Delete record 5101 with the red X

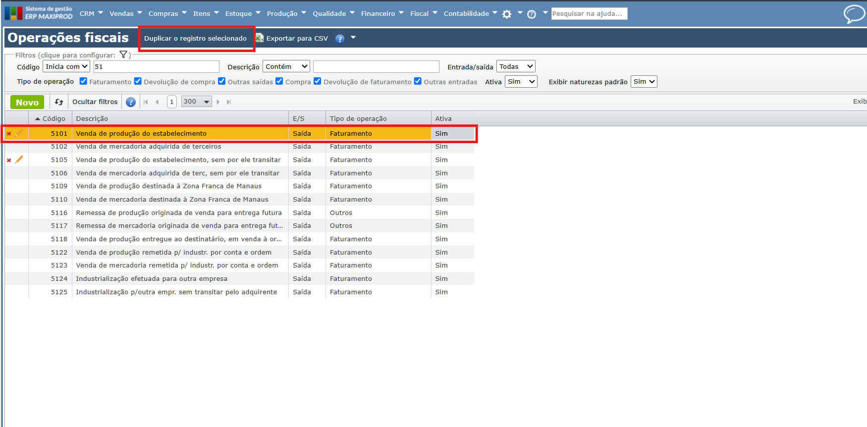pos(9,134)
